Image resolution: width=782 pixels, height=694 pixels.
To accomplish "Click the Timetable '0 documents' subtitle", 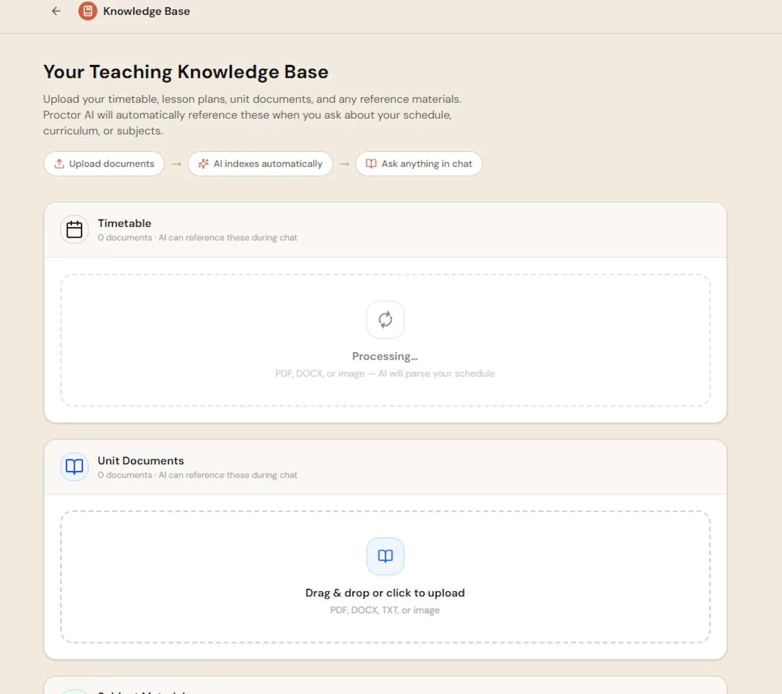I will [x=197, y=238].
